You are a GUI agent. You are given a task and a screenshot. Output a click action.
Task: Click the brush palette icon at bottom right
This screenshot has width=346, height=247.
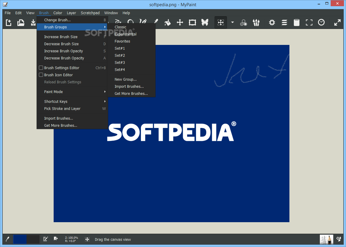(339, 239)
